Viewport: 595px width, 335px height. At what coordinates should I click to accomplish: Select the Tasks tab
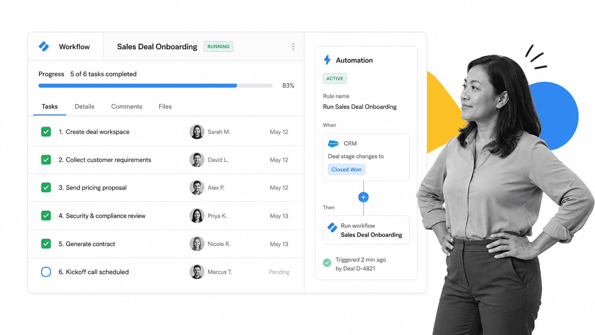point(49,106)
